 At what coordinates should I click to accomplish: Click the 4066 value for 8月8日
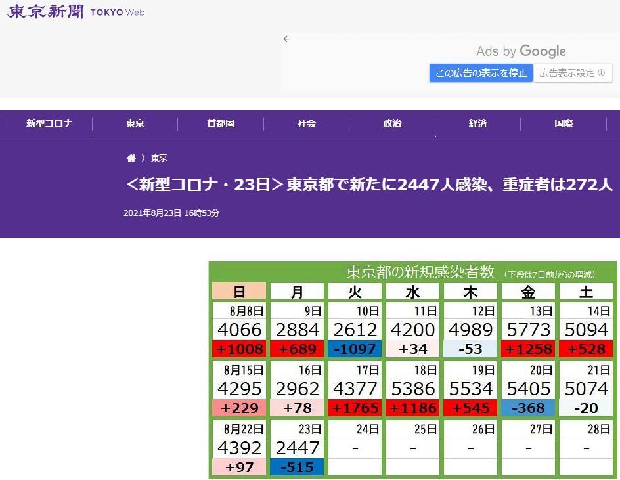click(240, 330)
